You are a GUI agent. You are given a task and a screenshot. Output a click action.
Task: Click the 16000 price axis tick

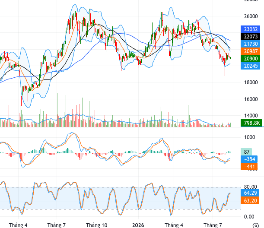(x=251, y=99)
